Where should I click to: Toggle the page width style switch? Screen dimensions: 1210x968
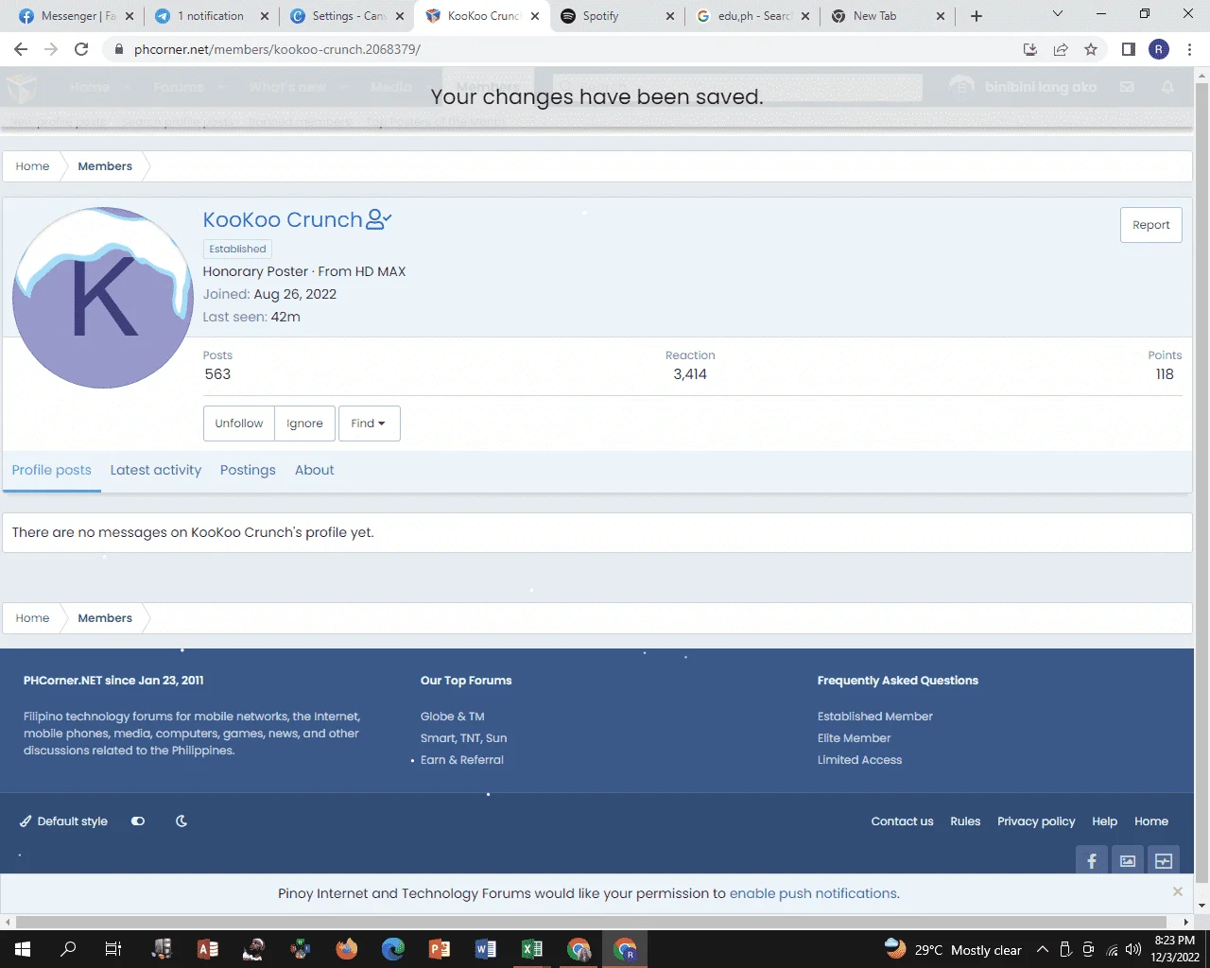click(138, 821)
